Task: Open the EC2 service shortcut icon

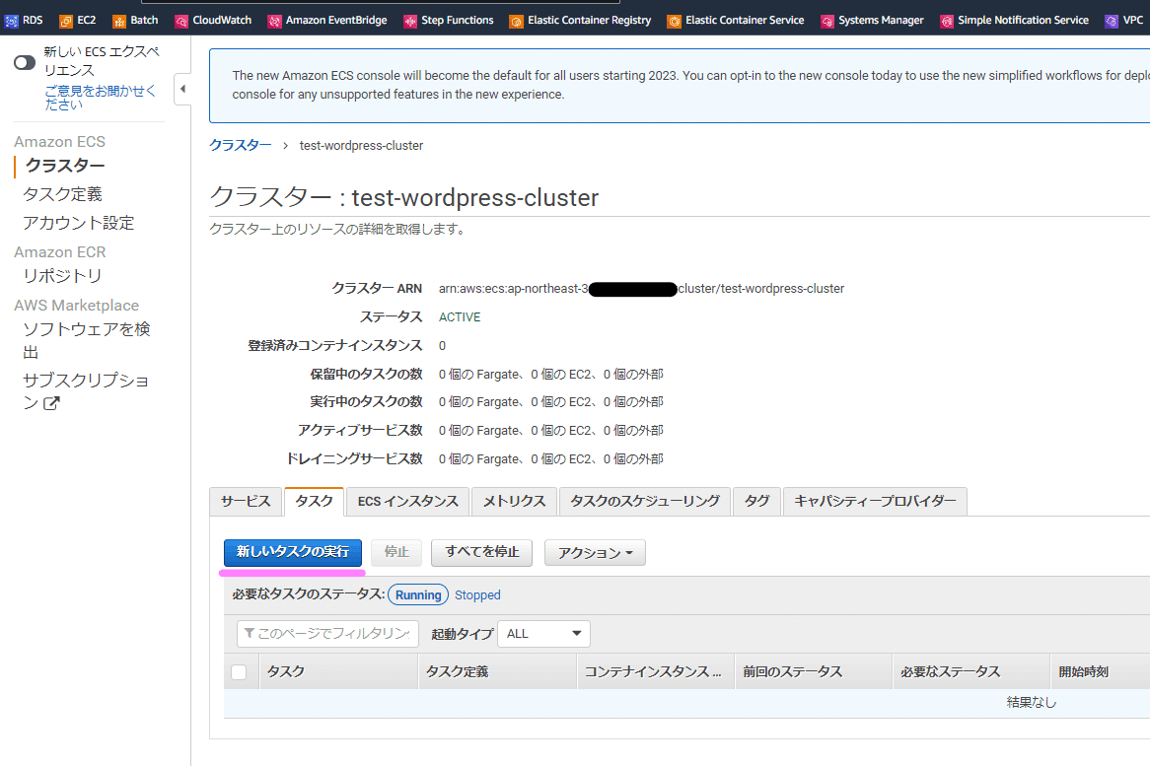Action: point(66,22)
